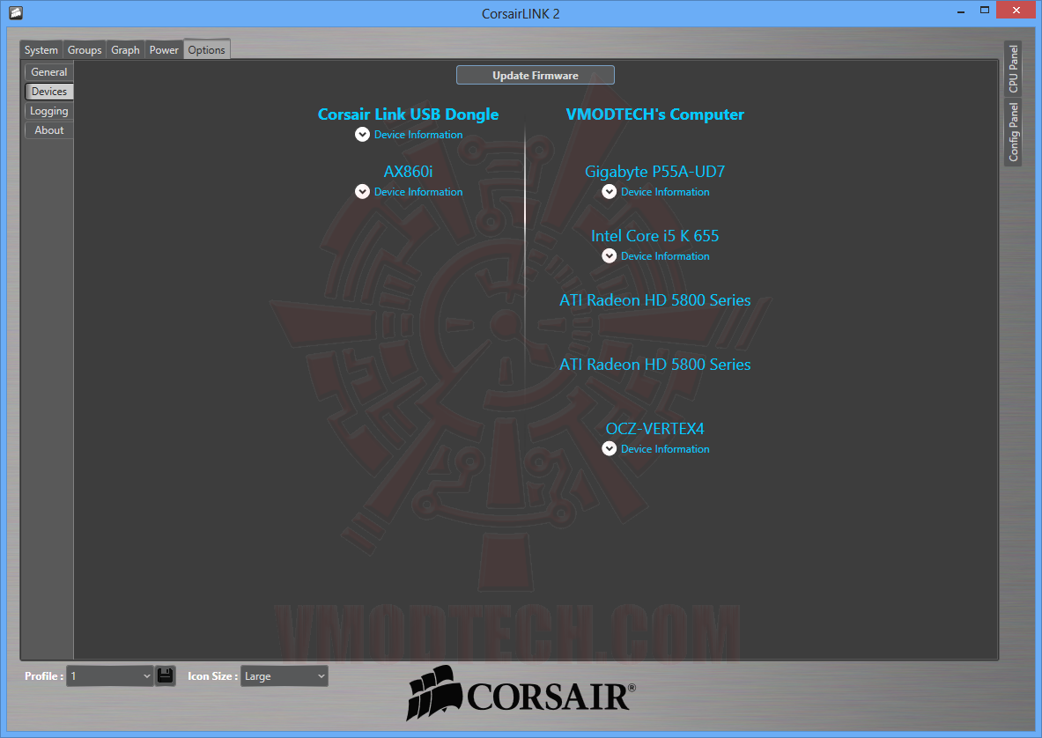Click the CorsairLINK app icon in title bar
1042x738 pixels.
(x=16, y=12)
